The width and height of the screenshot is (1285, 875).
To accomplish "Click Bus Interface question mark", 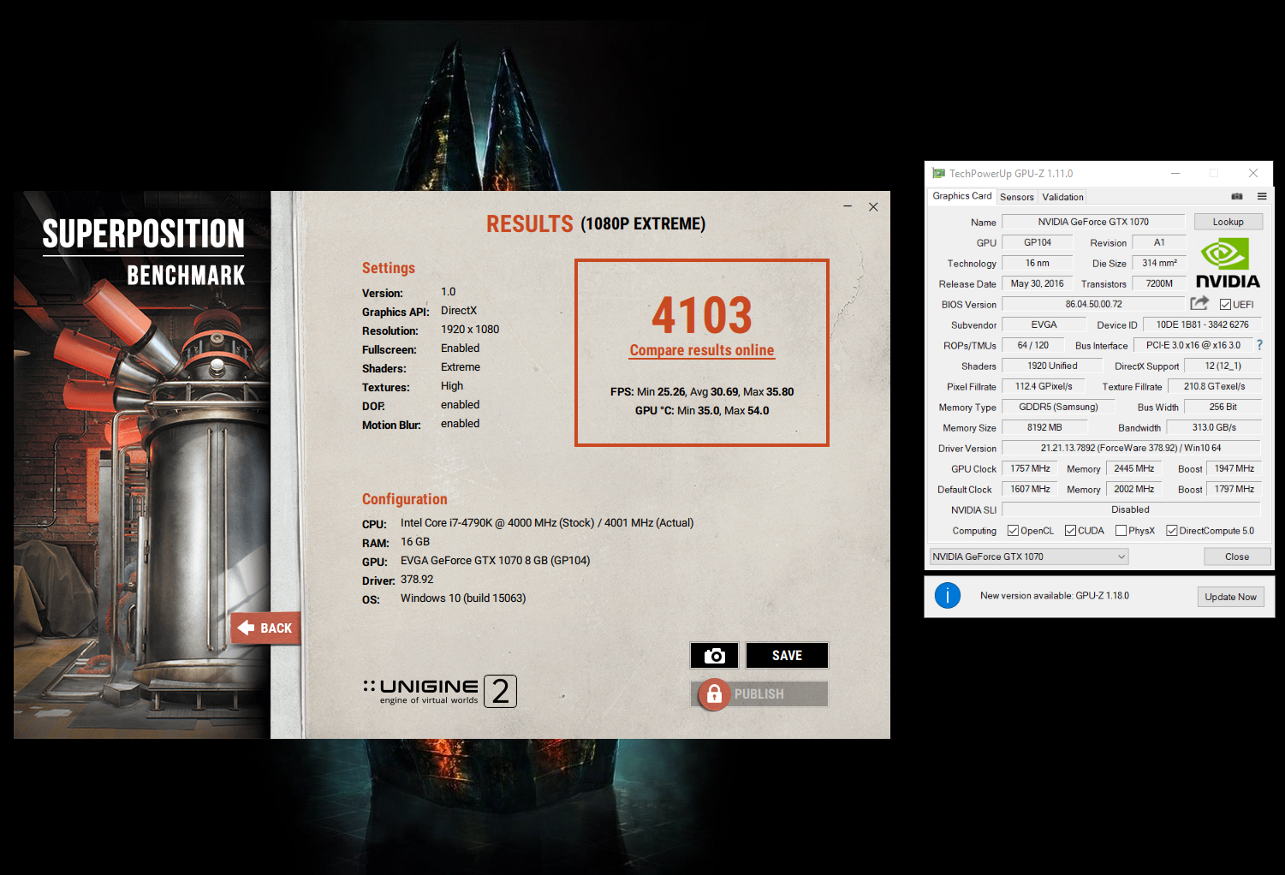I will coord(1259,345).
